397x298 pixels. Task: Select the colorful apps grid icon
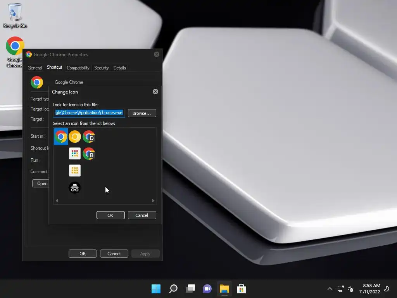click(x=75, y=154)
